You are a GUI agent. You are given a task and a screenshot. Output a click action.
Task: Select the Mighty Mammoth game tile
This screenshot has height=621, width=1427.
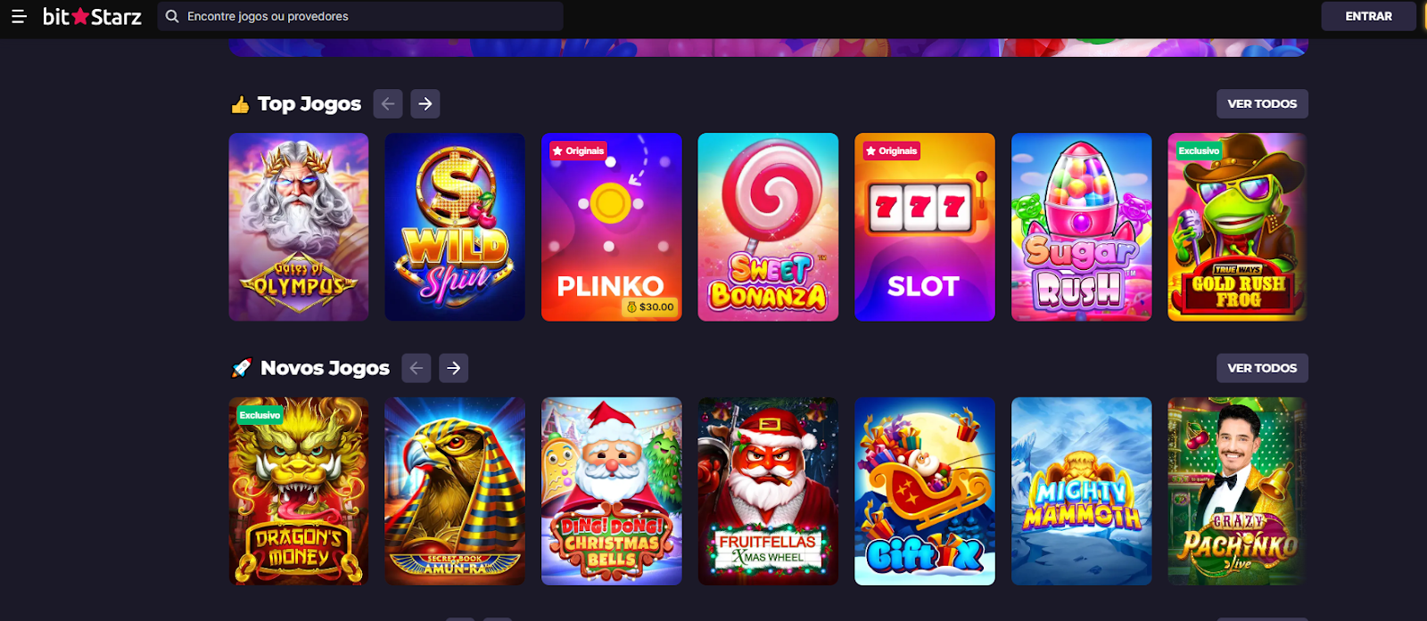[1082, 491]
